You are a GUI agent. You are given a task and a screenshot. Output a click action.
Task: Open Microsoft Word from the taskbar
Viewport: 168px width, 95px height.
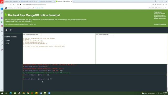(41, 93)
